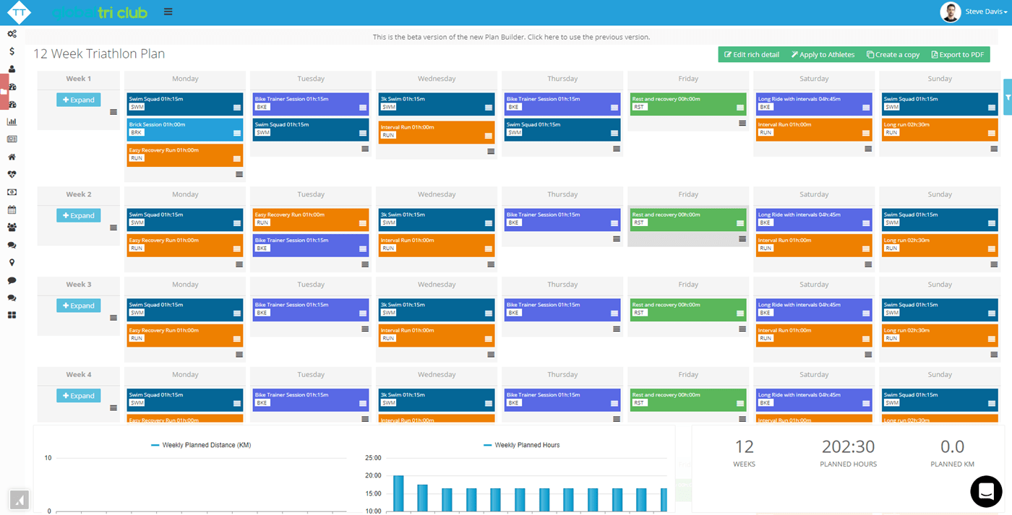Expand Week 1 in the plan

coord(78,99)
